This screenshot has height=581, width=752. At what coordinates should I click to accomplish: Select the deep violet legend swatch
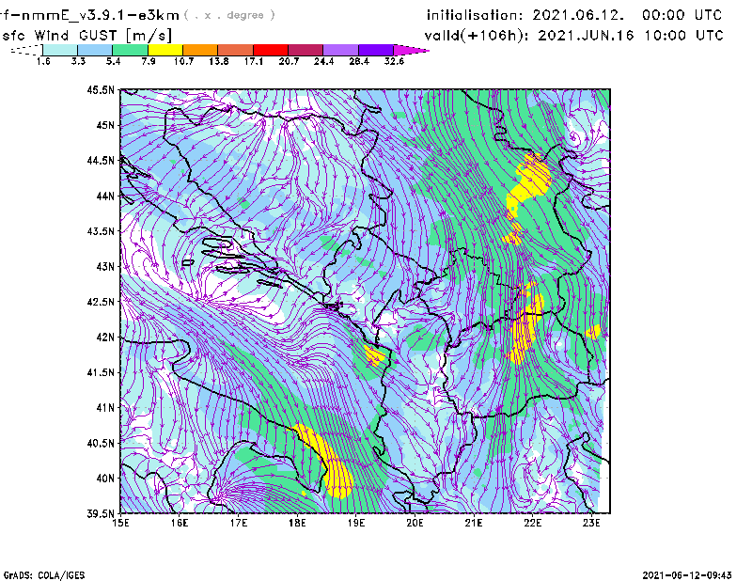376,50
